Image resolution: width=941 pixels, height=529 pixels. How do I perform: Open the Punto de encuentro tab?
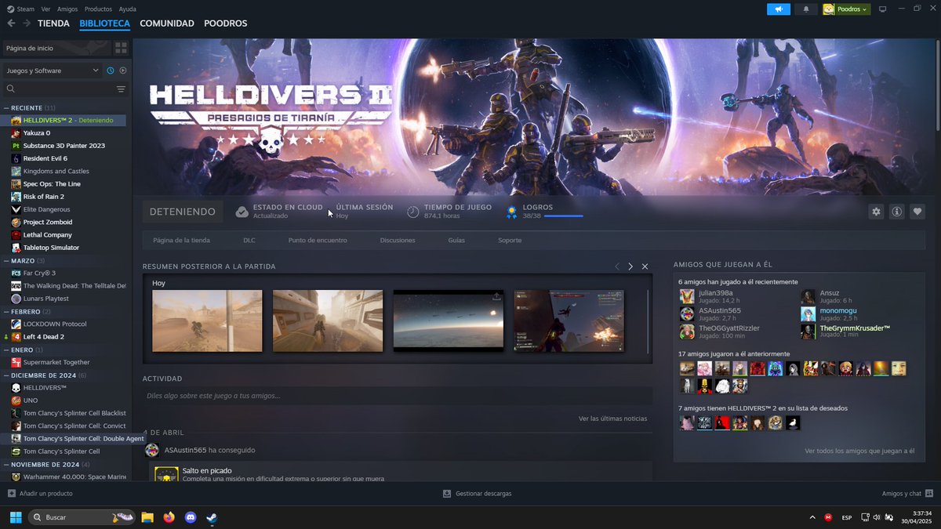(318, 241)
